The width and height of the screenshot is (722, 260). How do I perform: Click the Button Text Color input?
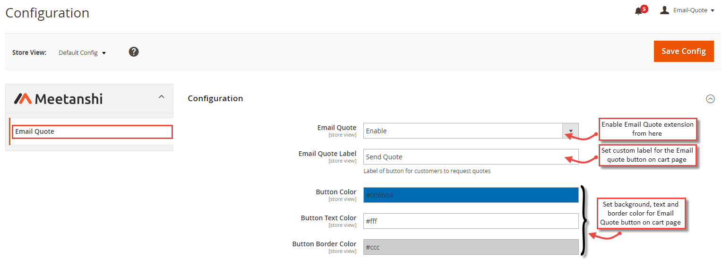471,221
